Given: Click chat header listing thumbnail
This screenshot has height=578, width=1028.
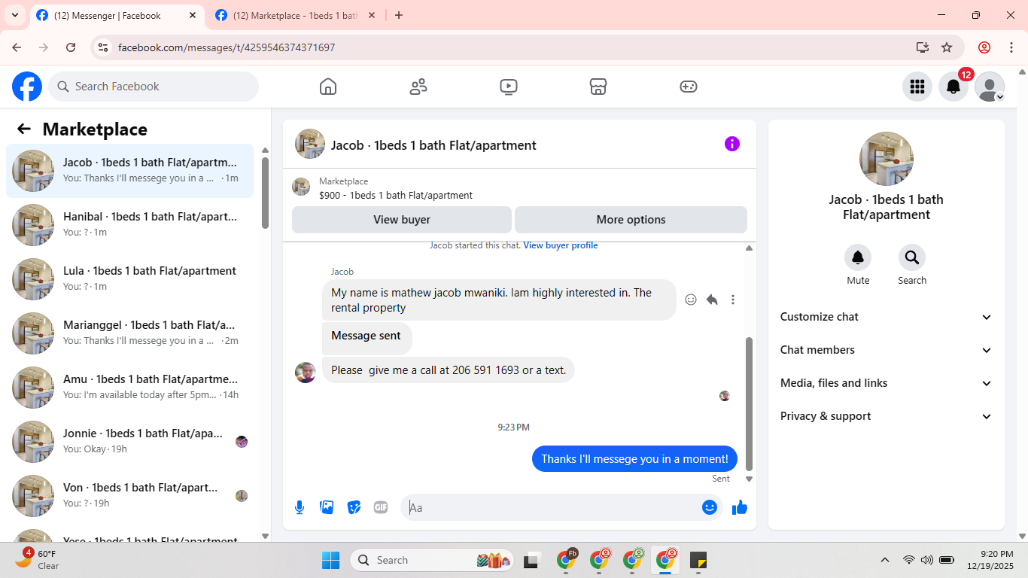Looking at the screenshot, I should coord(310,144).
